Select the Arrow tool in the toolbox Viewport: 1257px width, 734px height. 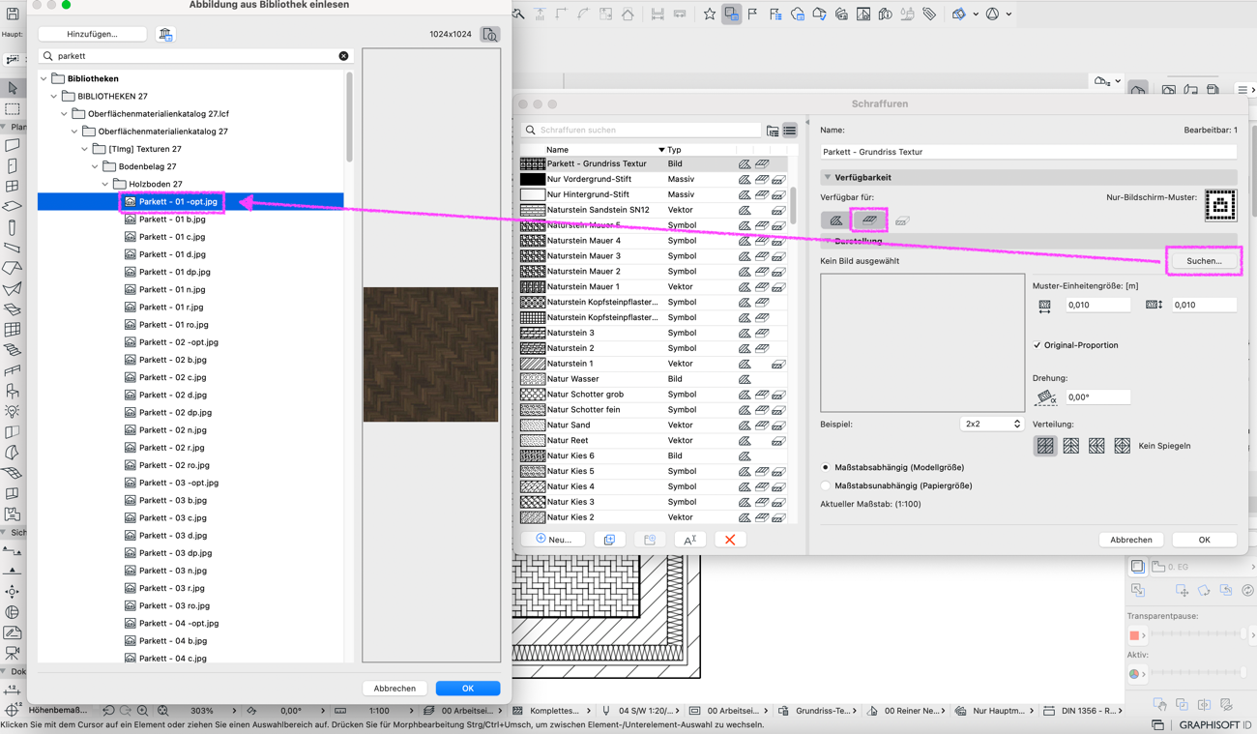click(13, 88)
